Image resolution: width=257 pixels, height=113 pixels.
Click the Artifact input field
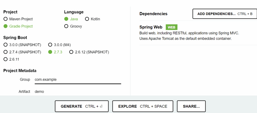point(78,92)
